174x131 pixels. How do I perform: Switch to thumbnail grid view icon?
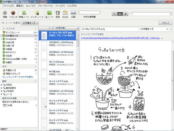pos(125,14)
